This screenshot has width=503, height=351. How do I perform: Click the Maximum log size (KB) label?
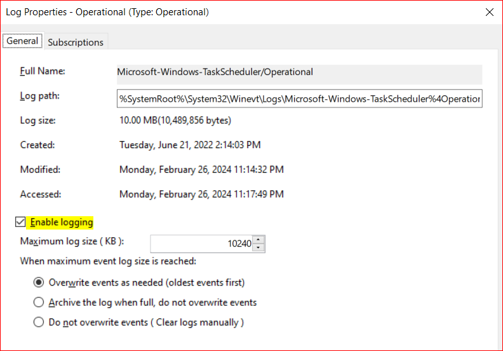click(x=72, y=241)
